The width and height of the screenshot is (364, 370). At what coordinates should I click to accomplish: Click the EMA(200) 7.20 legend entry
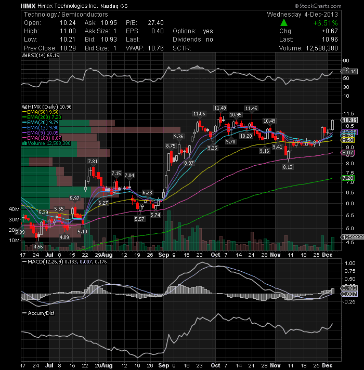pyautogui.click(x=42, y=117)
